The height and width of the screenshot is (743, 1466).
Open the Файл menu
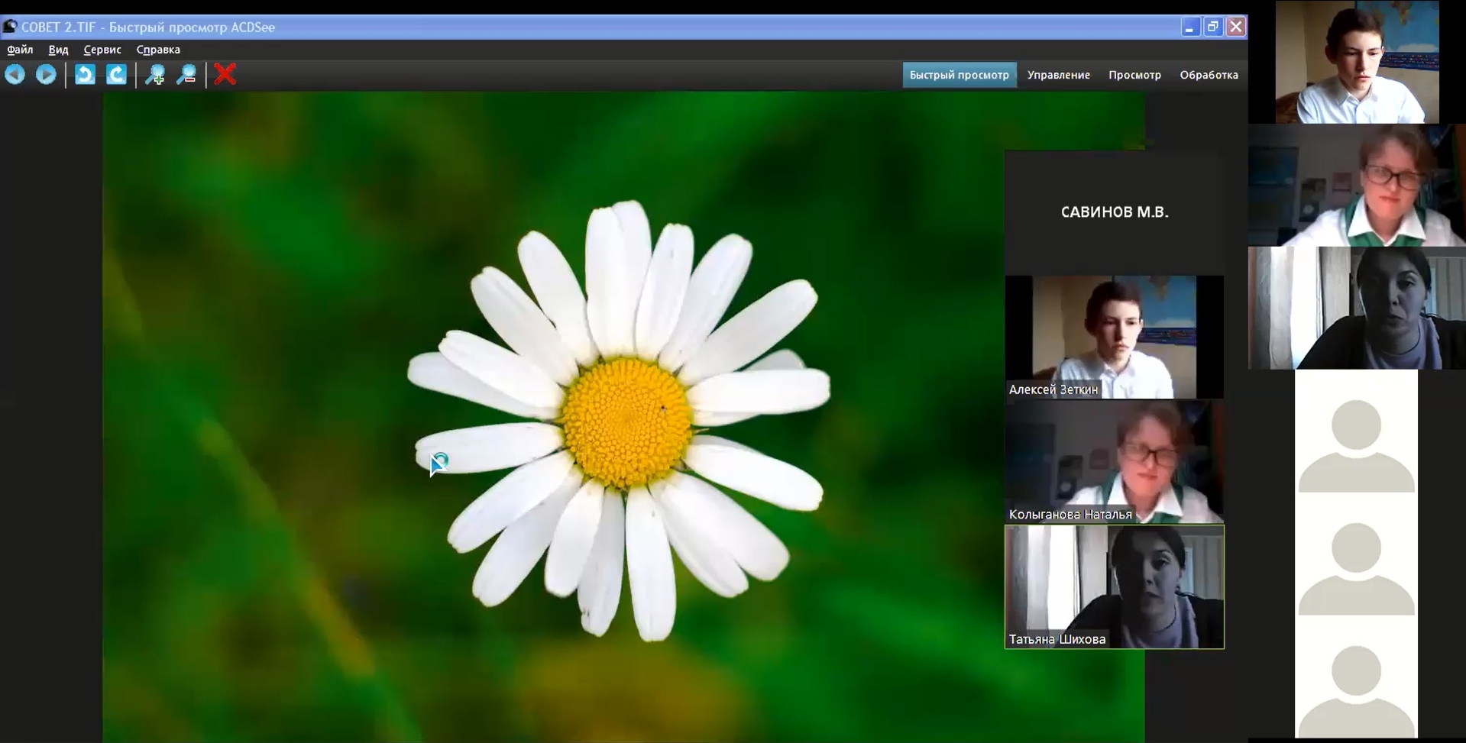[x=20, y=50]
